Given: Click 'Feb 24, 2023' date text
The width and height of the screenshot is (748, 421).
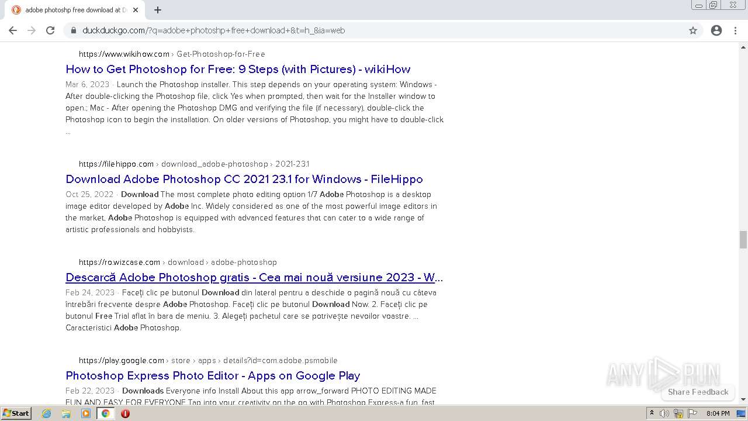Looking at the screenshot, I should coord(90,292).
